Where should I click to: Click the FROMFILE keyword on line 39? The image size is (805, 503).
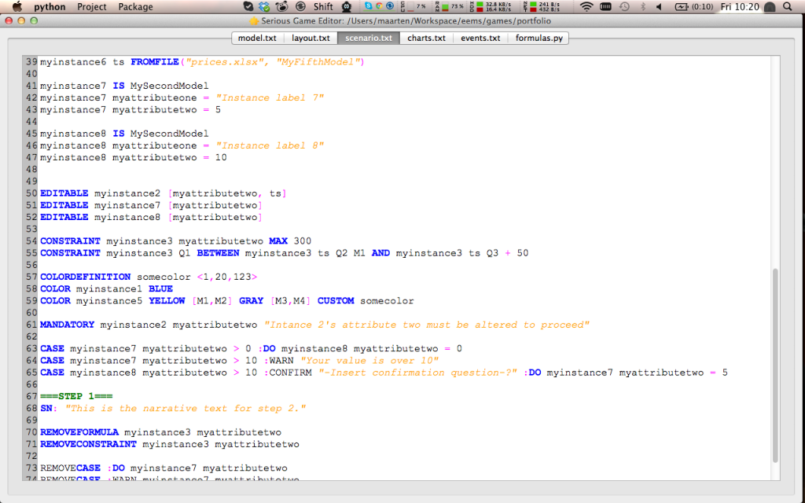tap(155, 61)
